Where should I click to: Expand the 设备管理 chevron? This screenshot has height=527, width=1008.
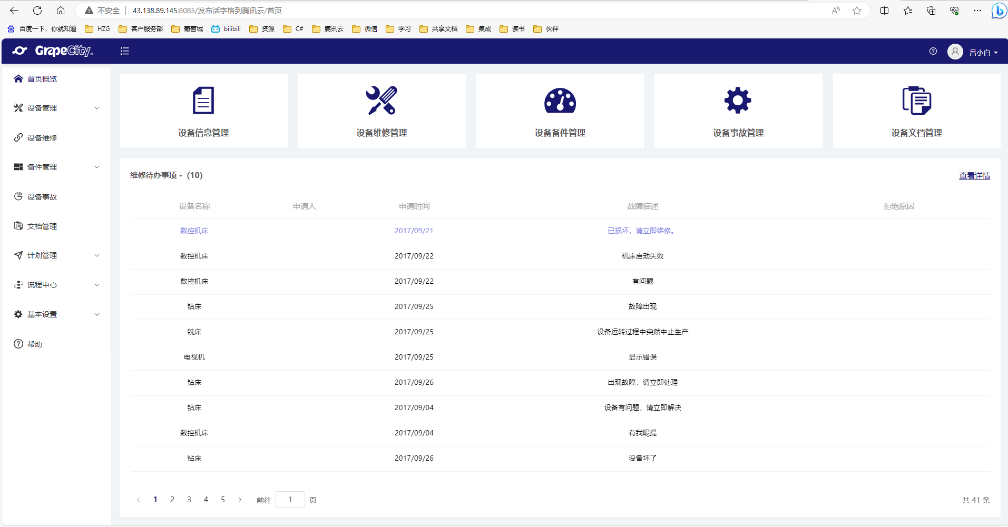tap(97, 108)
